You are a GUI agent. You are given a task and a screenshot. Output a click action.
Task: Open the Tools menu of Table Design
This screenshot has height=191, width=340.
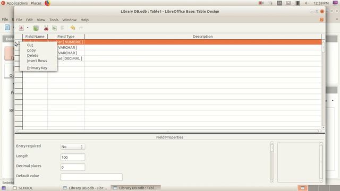click(54, 20)
